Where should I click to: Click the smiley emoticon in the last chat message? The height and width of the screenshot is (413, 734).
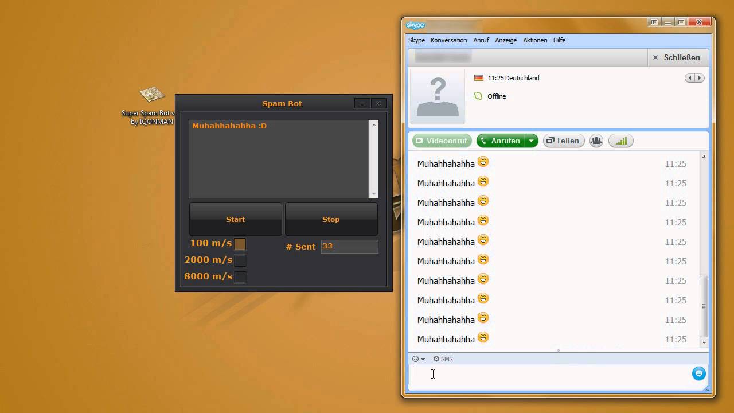(x=483, y=337)
